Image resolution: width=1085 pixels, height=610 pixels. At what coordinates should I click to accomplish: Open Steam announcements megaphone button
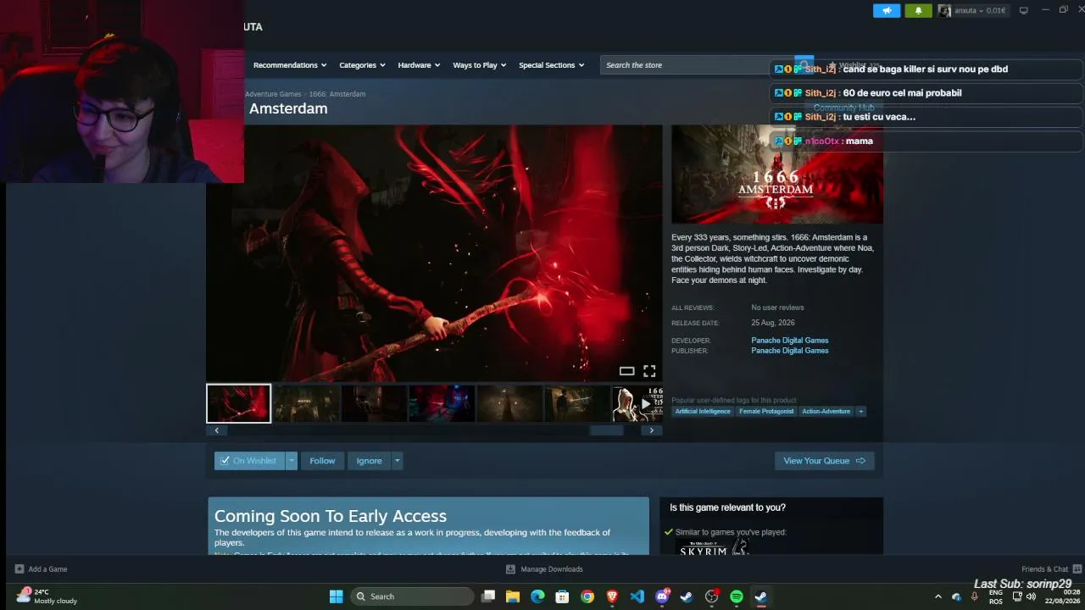(887, 10)
